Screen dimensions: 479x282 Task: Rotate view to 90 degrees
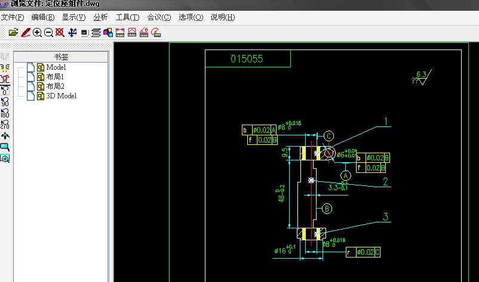click(x=5, y=102)
